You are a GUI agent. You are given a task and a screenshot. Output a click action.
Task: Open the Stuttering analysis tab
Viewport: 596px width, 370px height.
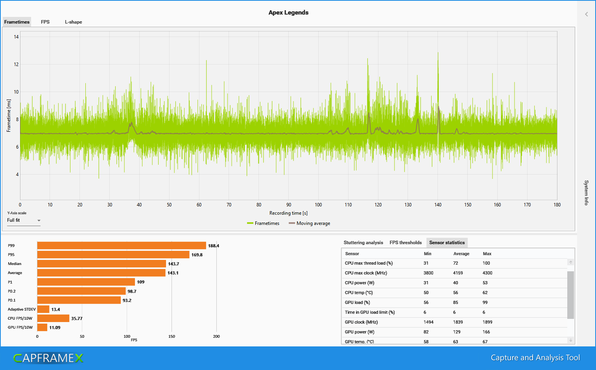click(x=363, y=243)
